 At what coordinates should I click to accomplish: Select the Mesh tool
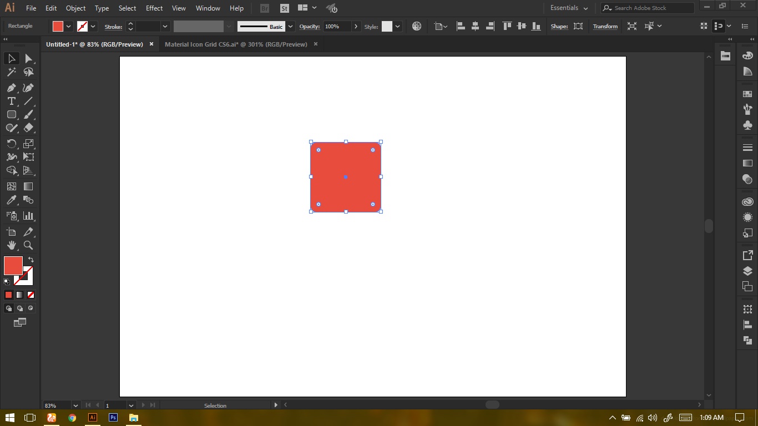pyautogui.click(x=11, y=186)
